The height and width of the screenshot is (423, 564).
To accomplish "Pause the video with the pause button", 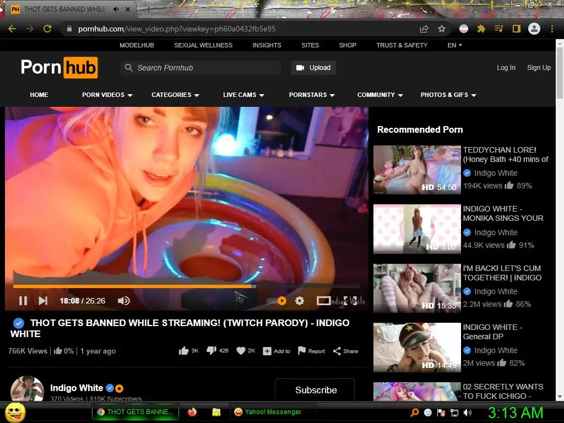I will [x=23, y=301].
